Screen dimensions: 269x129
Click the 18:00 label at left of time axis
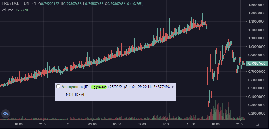click(x=19, y=124)
